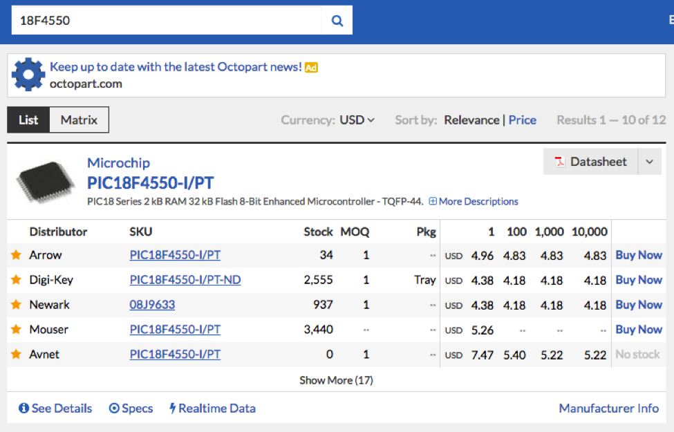Click Avnet unit price 7.47
The image size is (674, 432).
483,355
